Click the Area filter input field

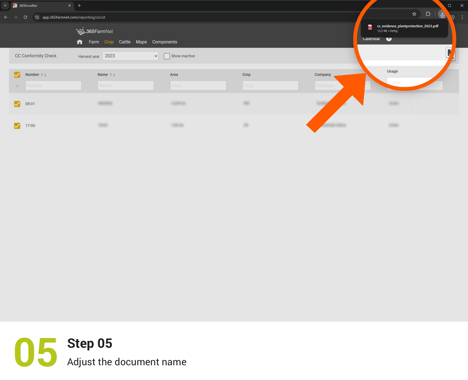(x=198, y=85)
